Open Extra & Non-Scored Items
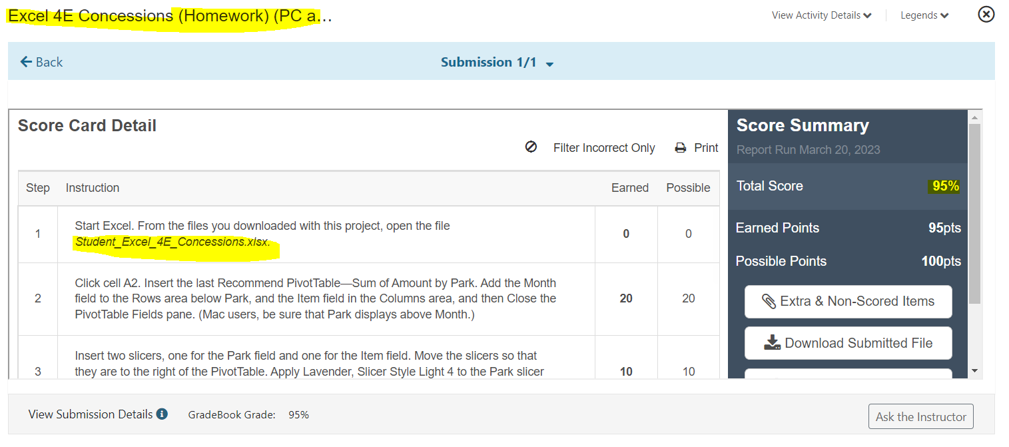Image resolution: width=1009 pixels, height=447 pixels. 848,302
